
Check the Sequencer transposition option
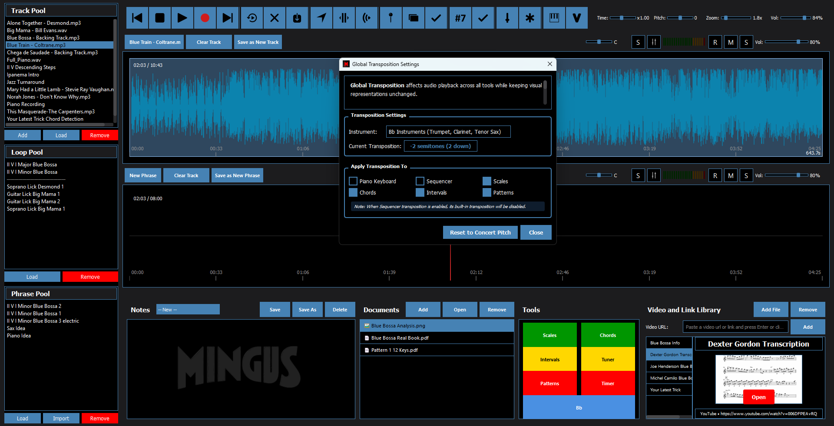coord(420,181)
